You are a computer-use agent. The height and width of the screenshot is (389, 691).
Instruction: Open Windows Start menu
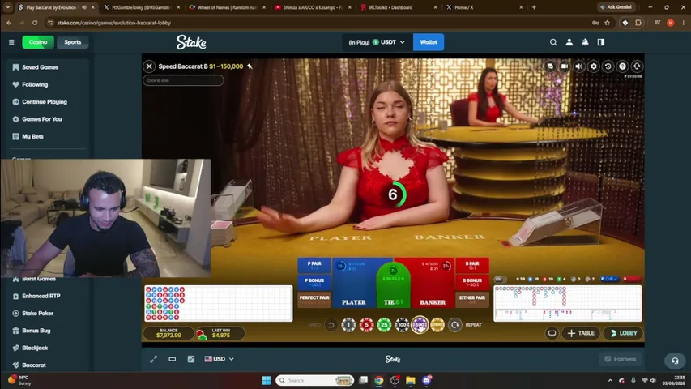(267, 380)
